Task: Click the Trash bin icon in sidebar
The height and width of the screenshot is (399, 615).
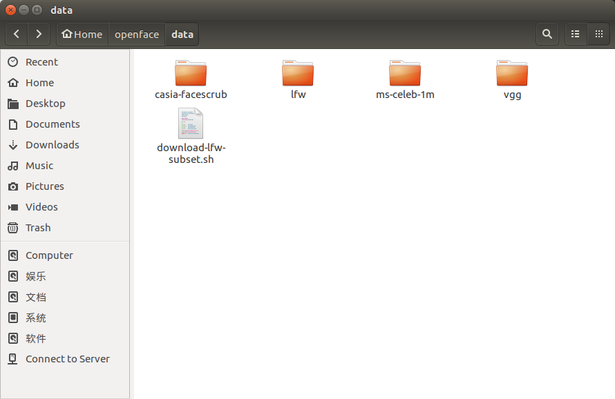Action: (13, 228)
